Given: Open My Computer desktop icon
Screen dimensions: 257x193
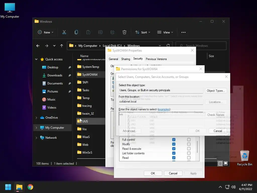Looking at the screenshot, I should coord(10,10).
